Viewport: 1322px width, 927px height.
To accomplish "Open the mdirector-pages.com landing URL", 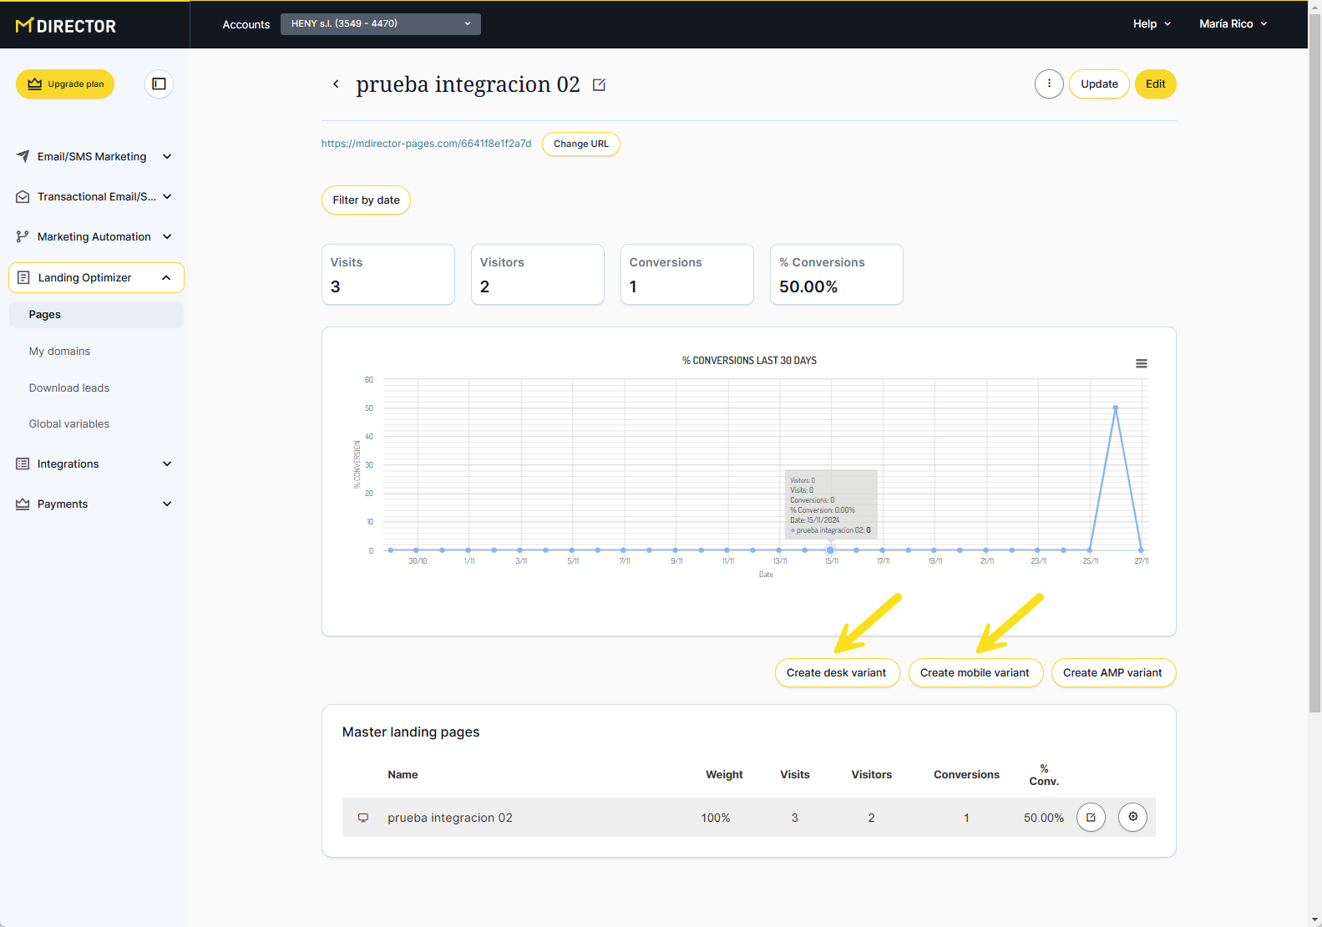I will (x=426, y=144).
